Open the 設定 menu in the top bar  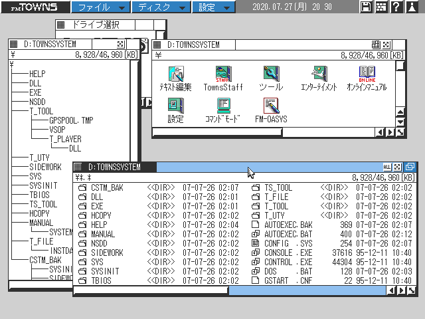[214, 7]
